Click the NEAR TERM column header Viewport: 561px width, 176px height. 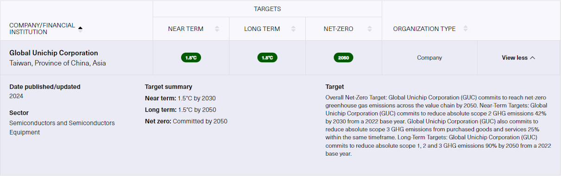point(186,29)
